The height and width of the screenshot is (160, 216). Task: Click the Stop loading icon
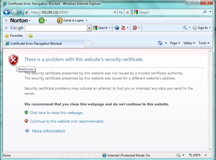pos(127,12)
